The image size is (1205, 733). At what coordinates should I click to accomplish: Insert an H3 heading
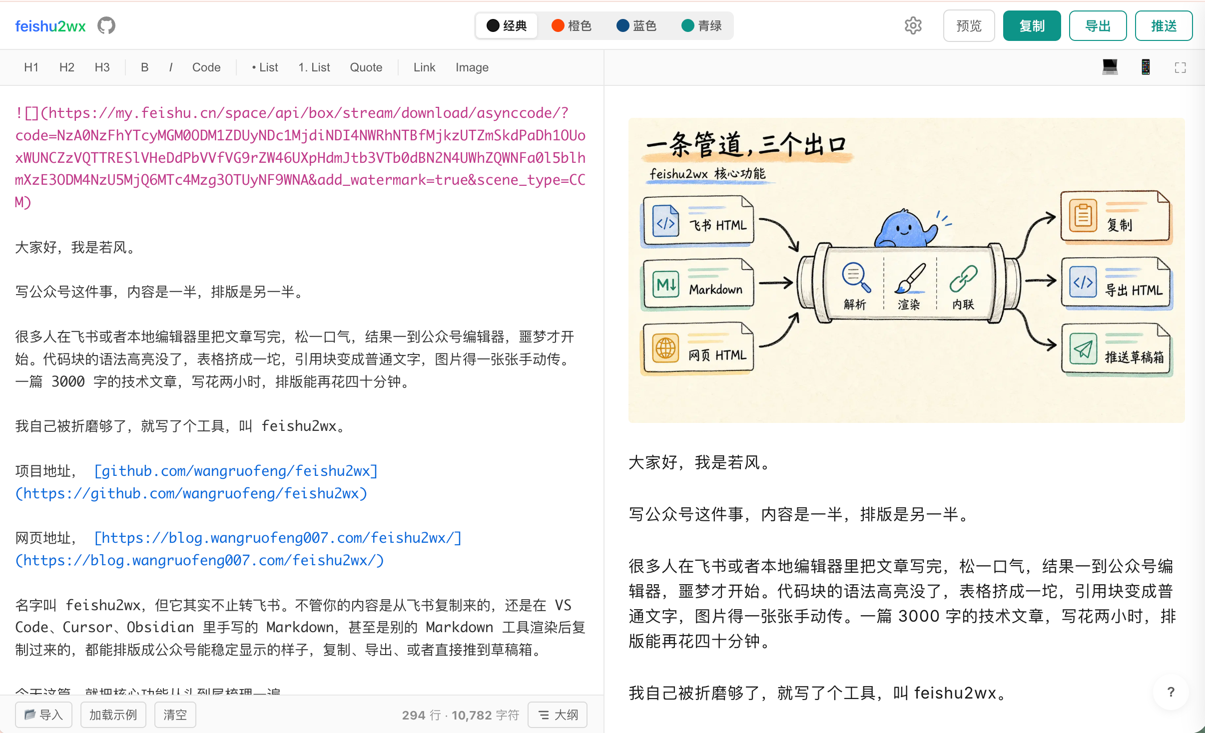102,67
